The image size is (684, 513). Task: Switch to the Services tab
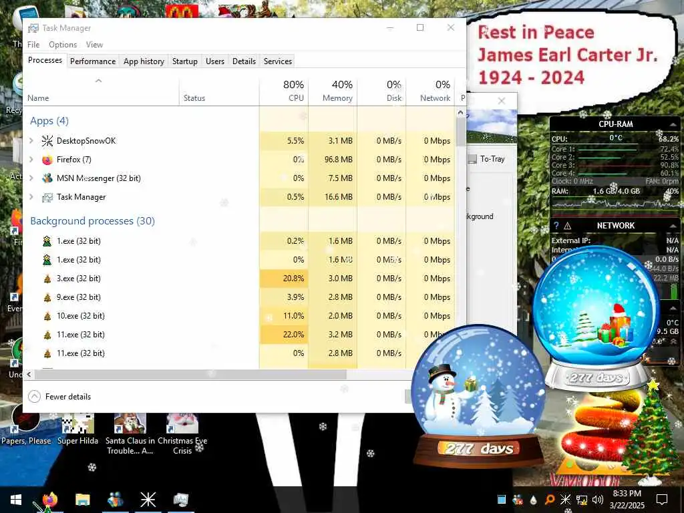(x=278, y=61)
